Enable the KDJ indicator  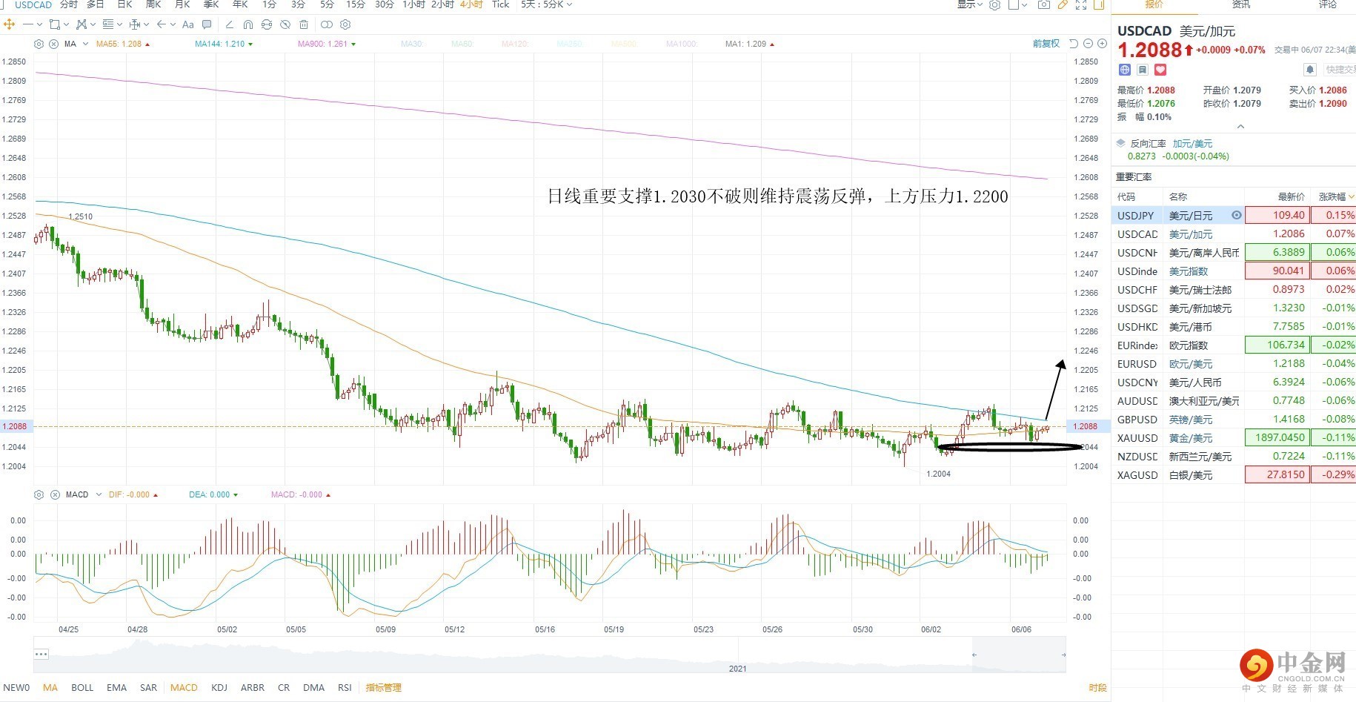(x=219, y=688)
